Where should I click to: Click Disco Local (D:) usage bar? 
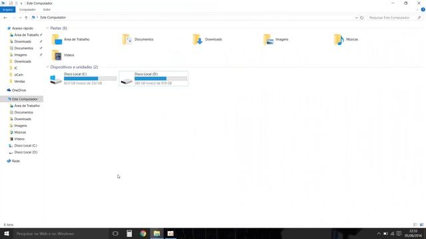pyautogui.click(x=160, y=78)
